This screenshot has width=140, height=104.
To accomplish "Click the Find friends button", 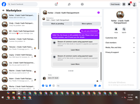I will click(x=115, y=4).
